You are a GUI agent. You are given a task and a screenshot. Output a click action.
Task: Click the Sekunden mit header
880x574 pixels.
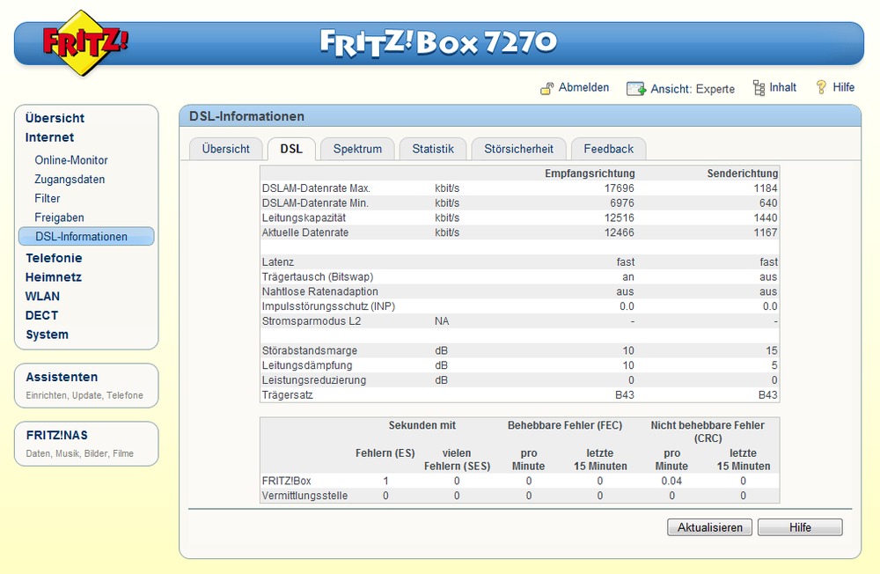tap(422, 425)
